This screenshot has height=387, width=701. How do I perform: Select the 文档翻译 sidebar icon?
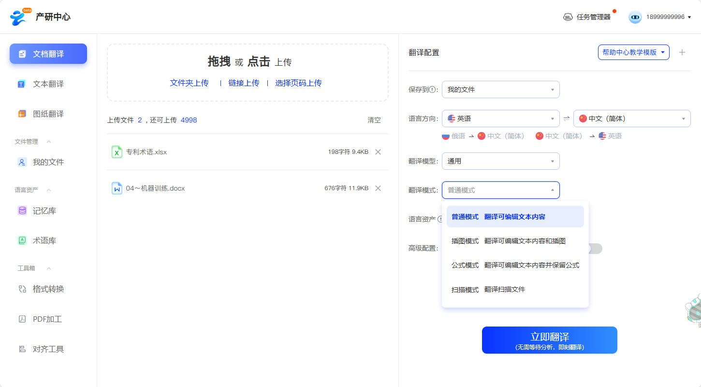click(x=22, y=54)
